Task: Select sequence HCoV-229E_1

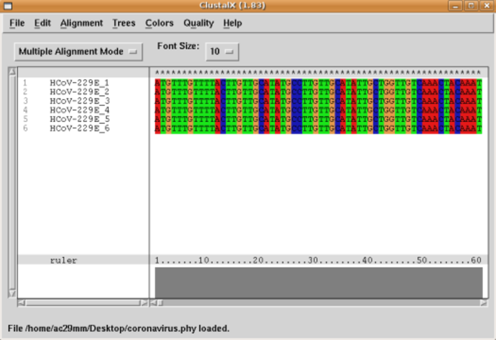Action: coord(80,83)
